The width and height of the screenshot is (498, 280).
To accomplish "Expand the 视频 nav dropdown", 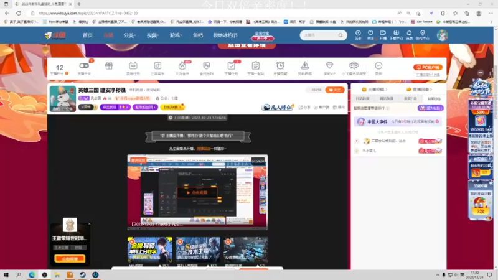I will pyautogui.click(x=153, y=35).
